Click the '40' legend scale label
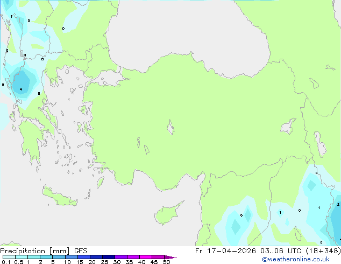 click(141, 262)
